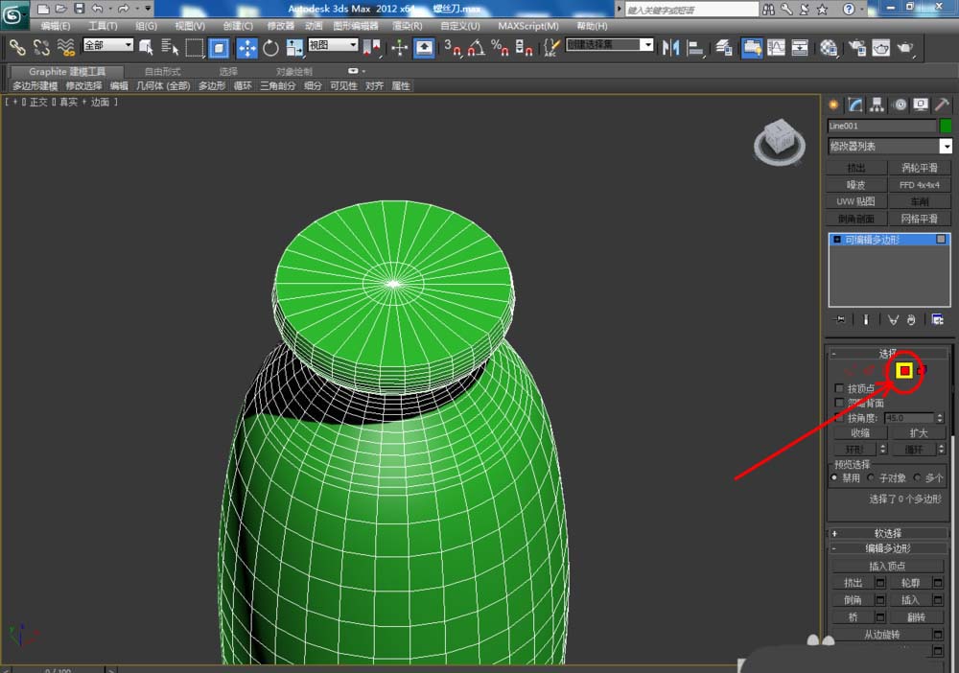Select the 子对象 preview selection radio button

[871, 477]
